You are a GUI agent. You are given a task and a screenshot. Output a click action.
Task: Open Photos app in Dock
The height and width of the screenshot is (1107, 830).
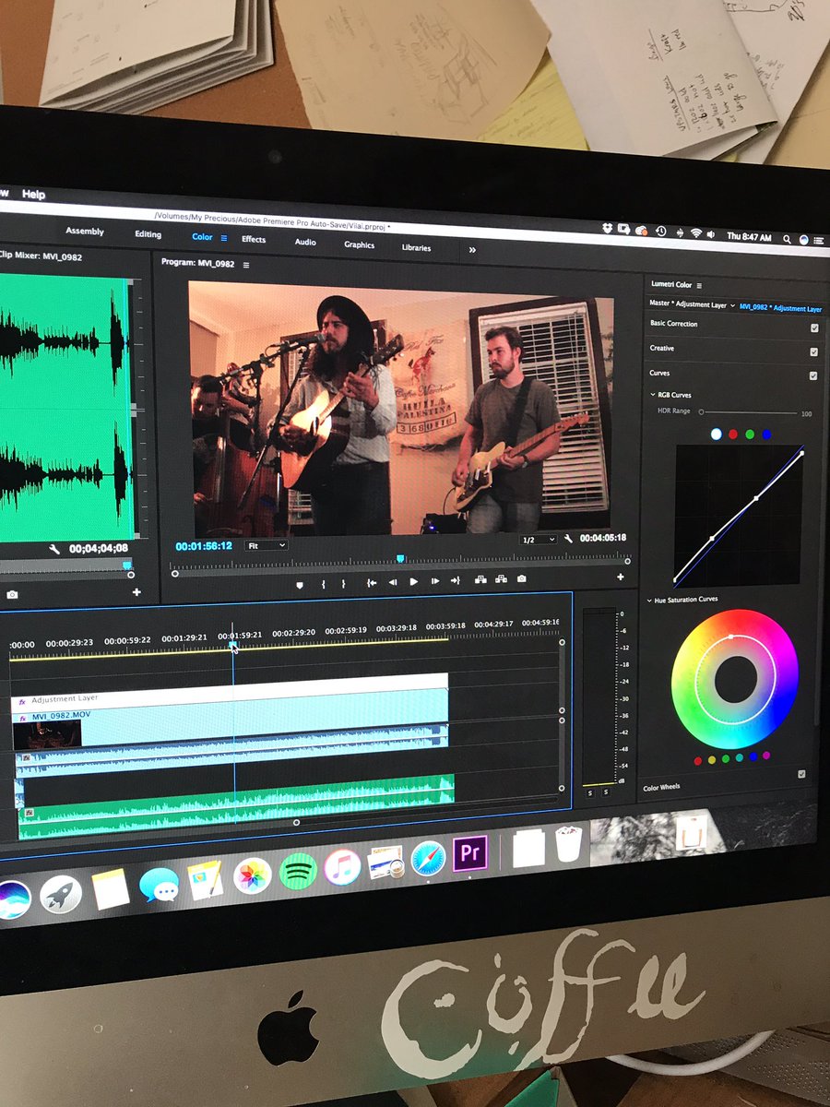252,876
